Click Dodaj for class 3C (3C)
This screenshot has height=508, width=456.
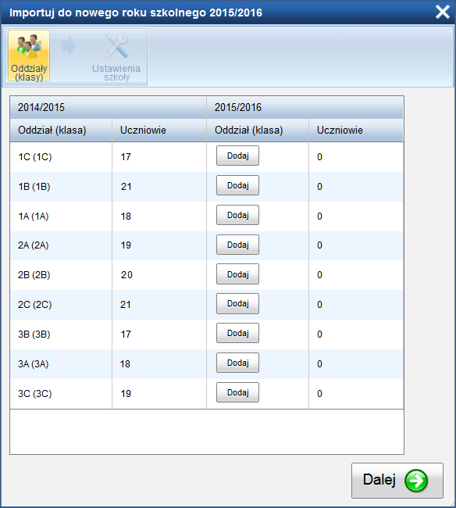[x=237, y=392]
